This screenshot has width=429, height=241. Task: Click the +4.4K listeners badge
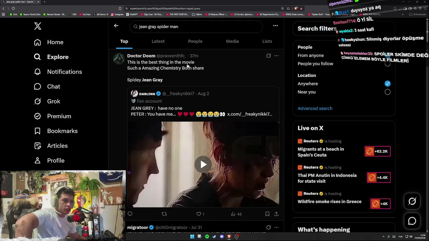(379, 177)
